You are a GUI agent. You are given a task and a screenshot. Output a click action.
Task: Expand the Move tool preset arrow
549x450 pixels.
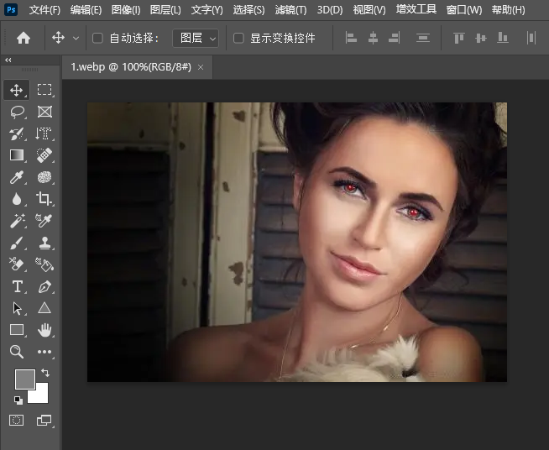click(x=76, y=38)
